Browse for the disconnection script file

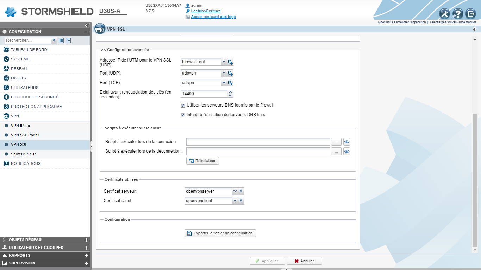(336, 152)
